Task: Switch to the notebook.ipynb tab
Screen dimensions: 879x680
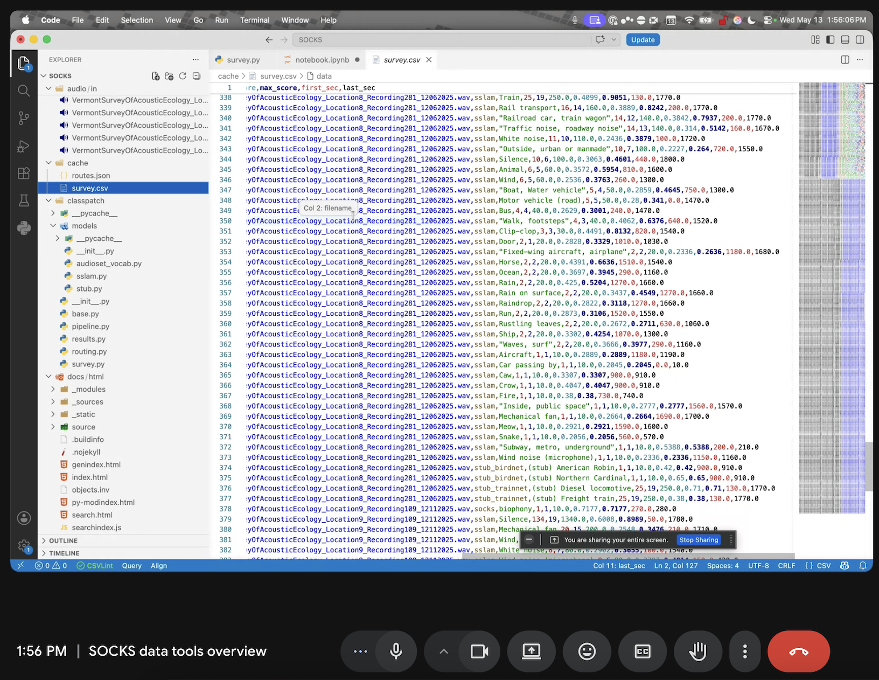Action: [x=322, y=60]
